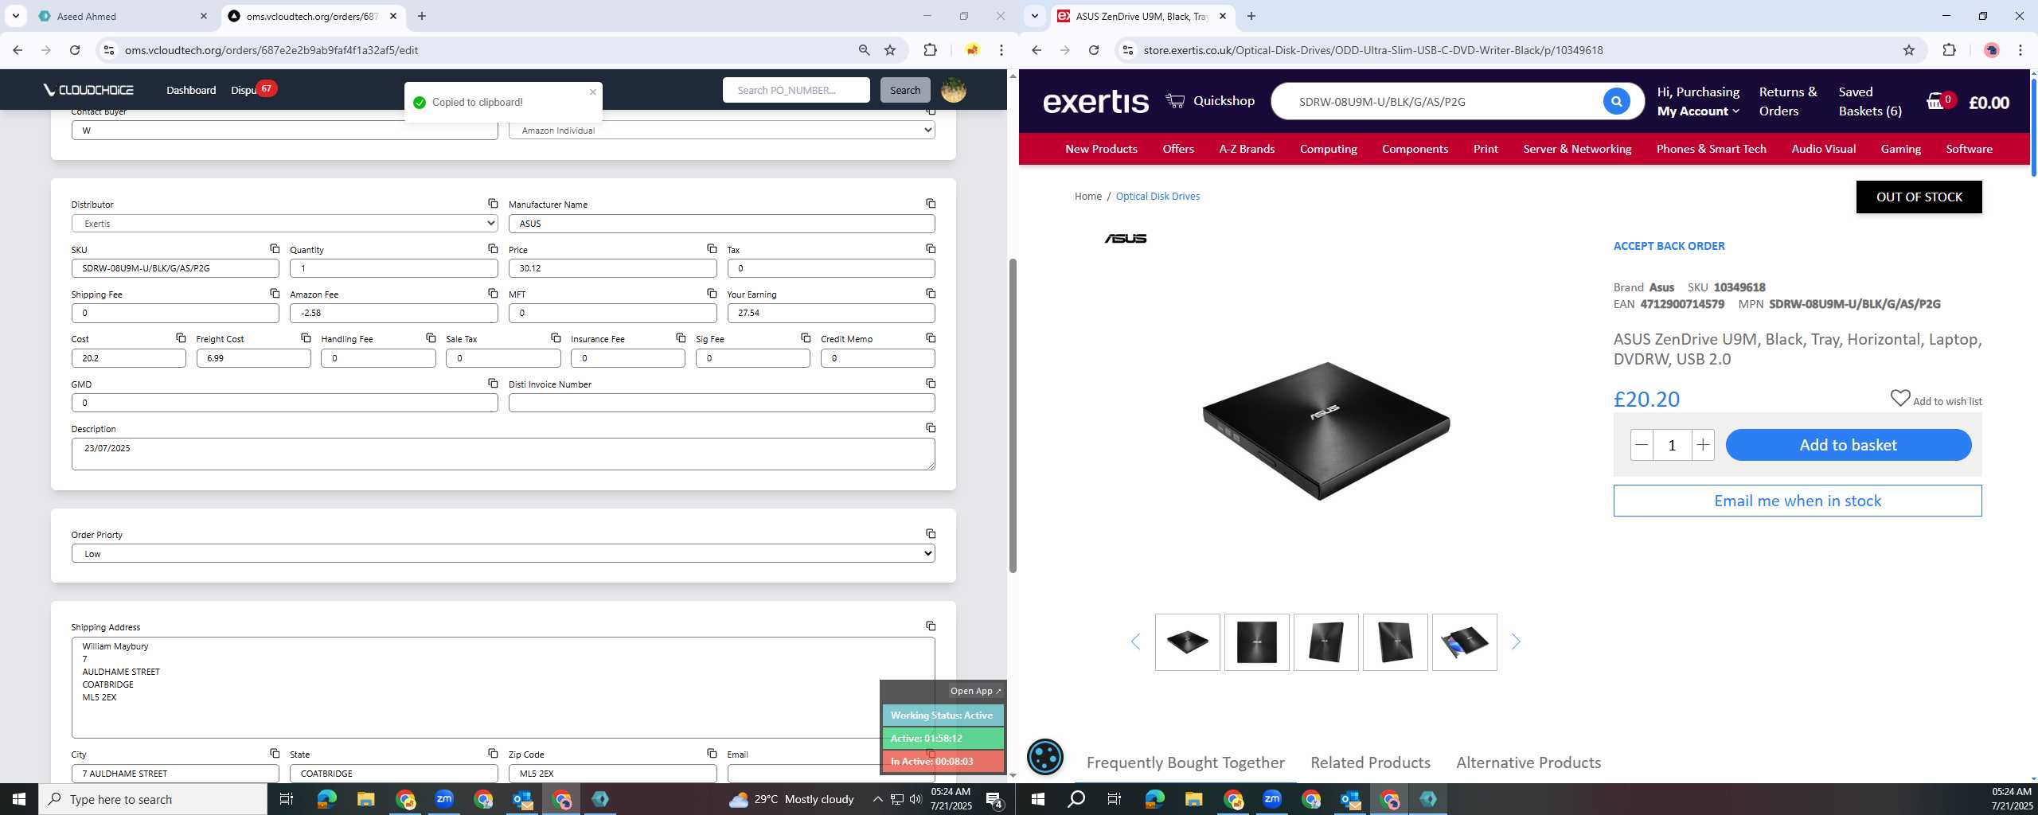Image resolution: width=2038 pixels, height=815 pixels.
Task: Open the Distributor dropdown showing Exertis
Action: (x=284, y=224)
